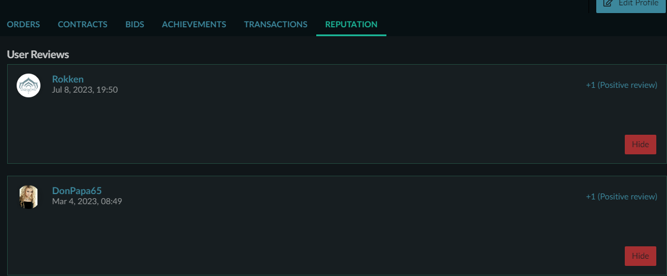Switch to the Contracts tab
The height and width of the screenshot is (276, 667).
[83, 24]
